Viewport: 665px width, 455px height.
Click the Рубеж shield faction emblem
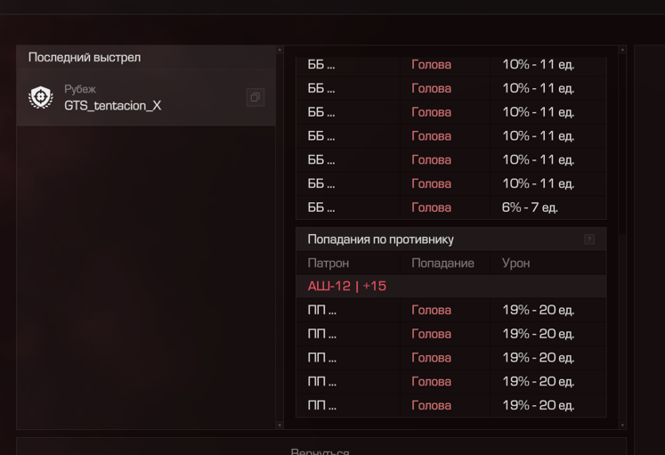coord(41,98)
